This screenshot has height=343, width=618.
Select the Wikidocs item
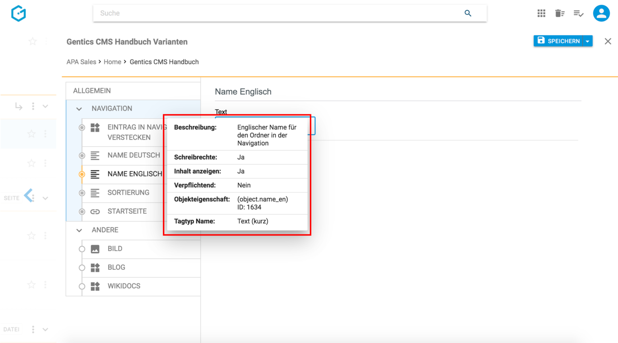(141, 286)
